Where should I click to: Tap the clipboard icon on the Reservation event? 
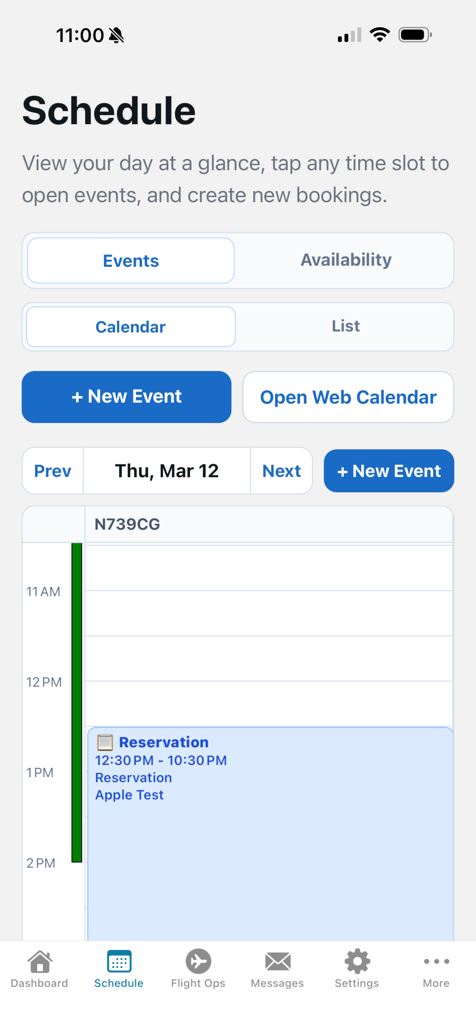point(105,742)
